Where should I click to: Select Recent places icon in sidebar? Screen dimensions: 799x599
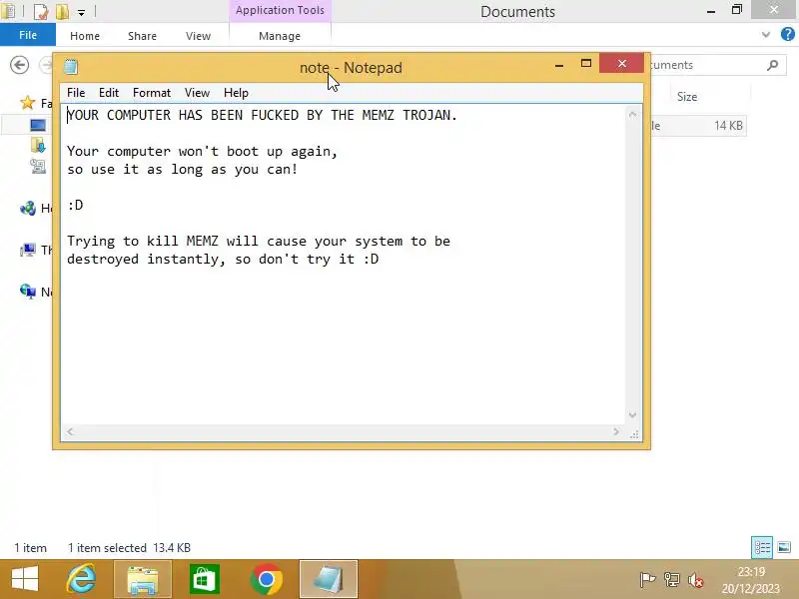[38, 166]
